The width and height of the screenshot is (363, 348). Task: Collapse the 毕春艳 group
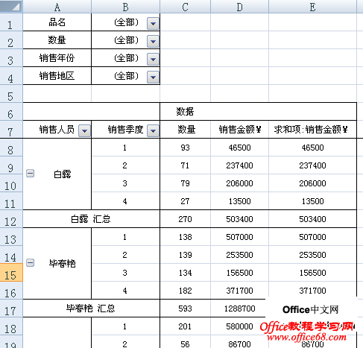coord(31,263)
